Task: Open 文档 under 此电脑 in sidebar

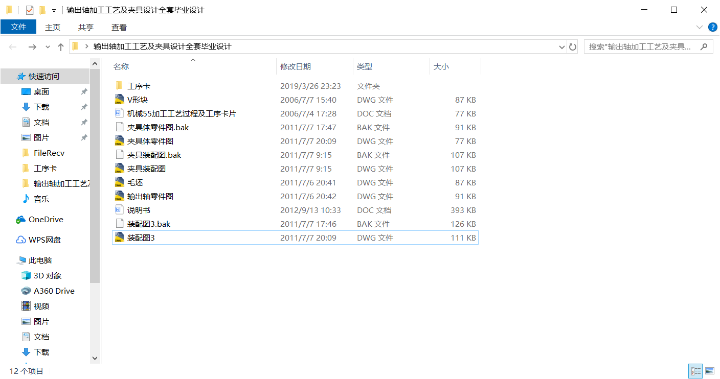Action: tap(41, 337)
